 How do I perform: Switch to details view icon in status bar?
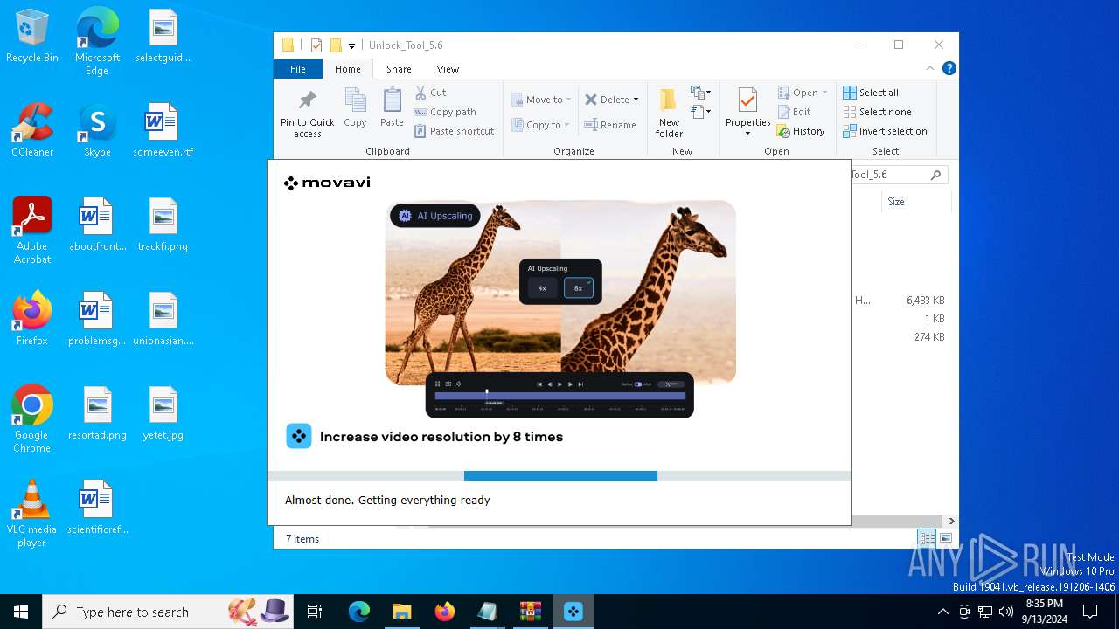tap(927, 538)
